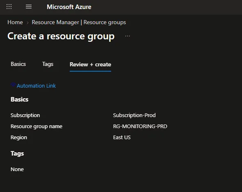
Task: Click the East US region value
Action: pos(122,137)
